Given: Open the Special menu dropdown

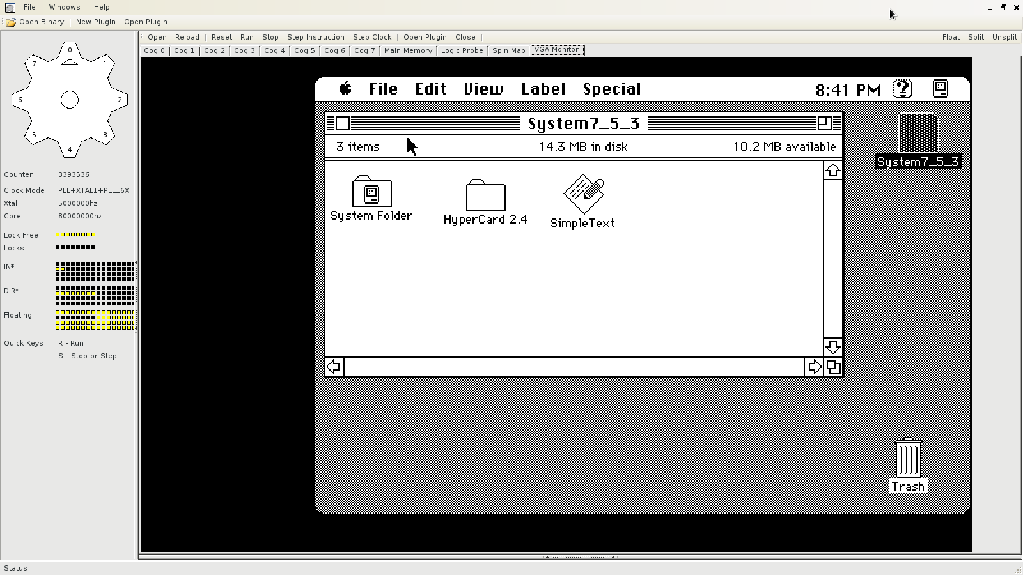Looking at the screenshot, I should click(x=611, y=89).
